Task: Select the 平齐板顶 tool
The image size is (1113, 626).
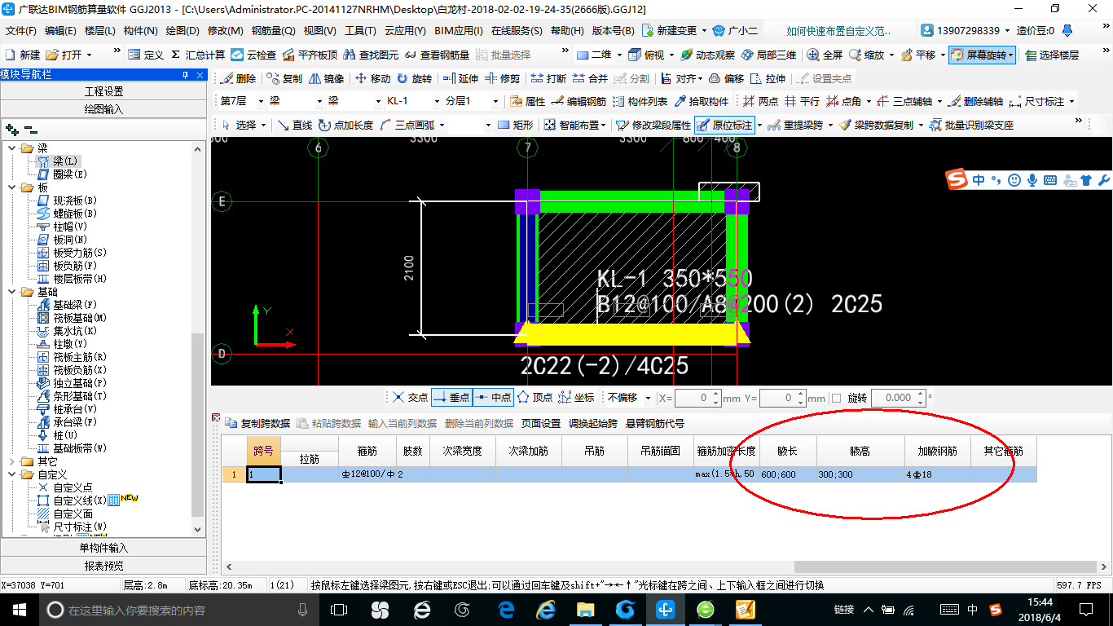Action: coord(310,55)
